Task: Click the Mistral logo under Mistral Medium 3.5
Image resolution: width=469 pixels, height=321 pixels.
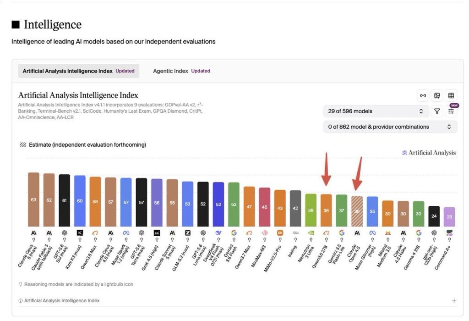Action: tap(388, 232)
